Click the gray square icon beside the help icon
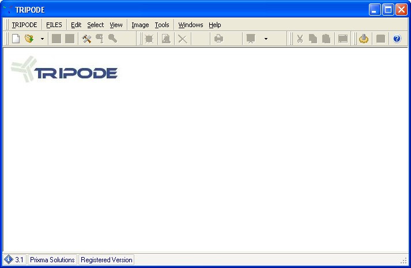The width and height of the screenshot is (411, 268). point(380,39)
